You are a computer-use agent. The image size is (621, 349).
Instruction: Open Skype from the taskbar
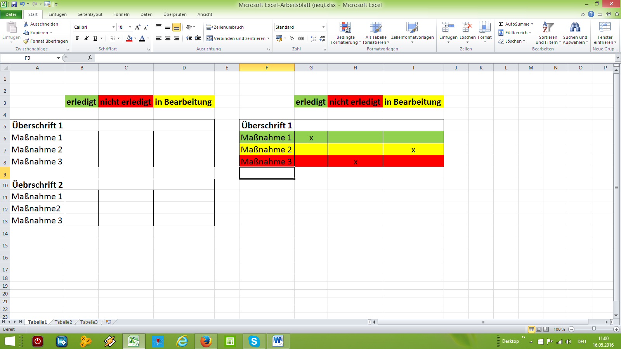pos(254,341)
